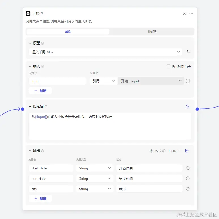Open the String type dropdown for start_date
This screenshot has width=219, height=219.
pyautogui.click(x=95, y=168)
